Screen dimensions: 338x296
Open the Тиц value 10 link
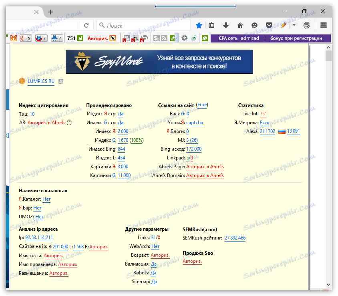pos(32,114)
